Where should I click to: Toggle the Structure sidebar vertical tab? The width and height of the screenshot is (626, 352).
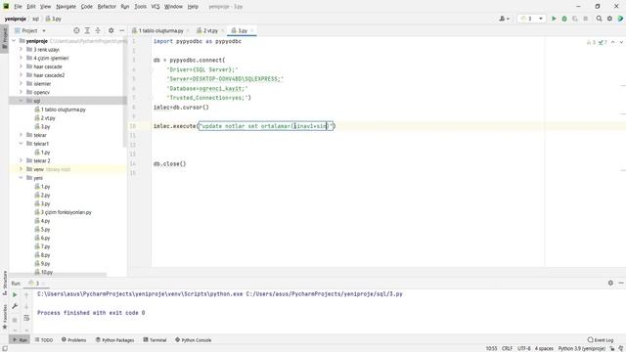(x=4, y=283)
